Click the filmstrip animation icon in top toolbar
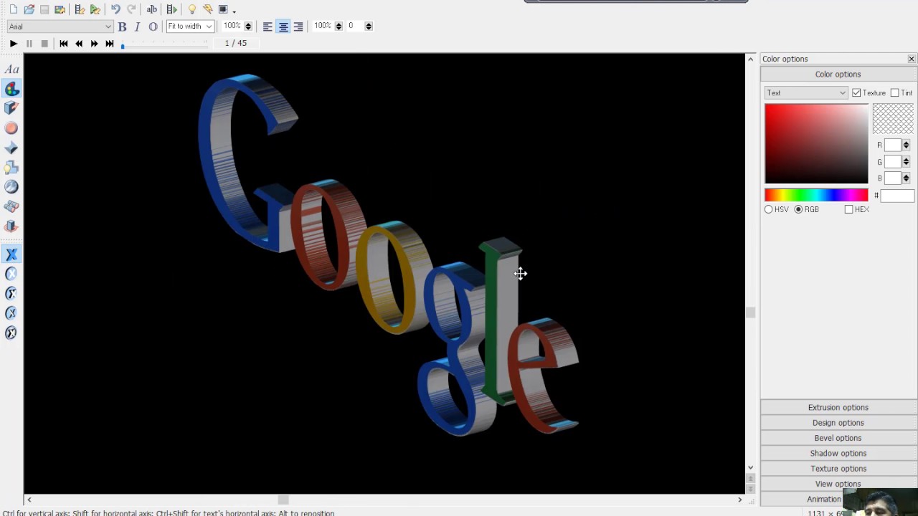The width and height of the screenshot is (918, 516). (x=171, y=9)
